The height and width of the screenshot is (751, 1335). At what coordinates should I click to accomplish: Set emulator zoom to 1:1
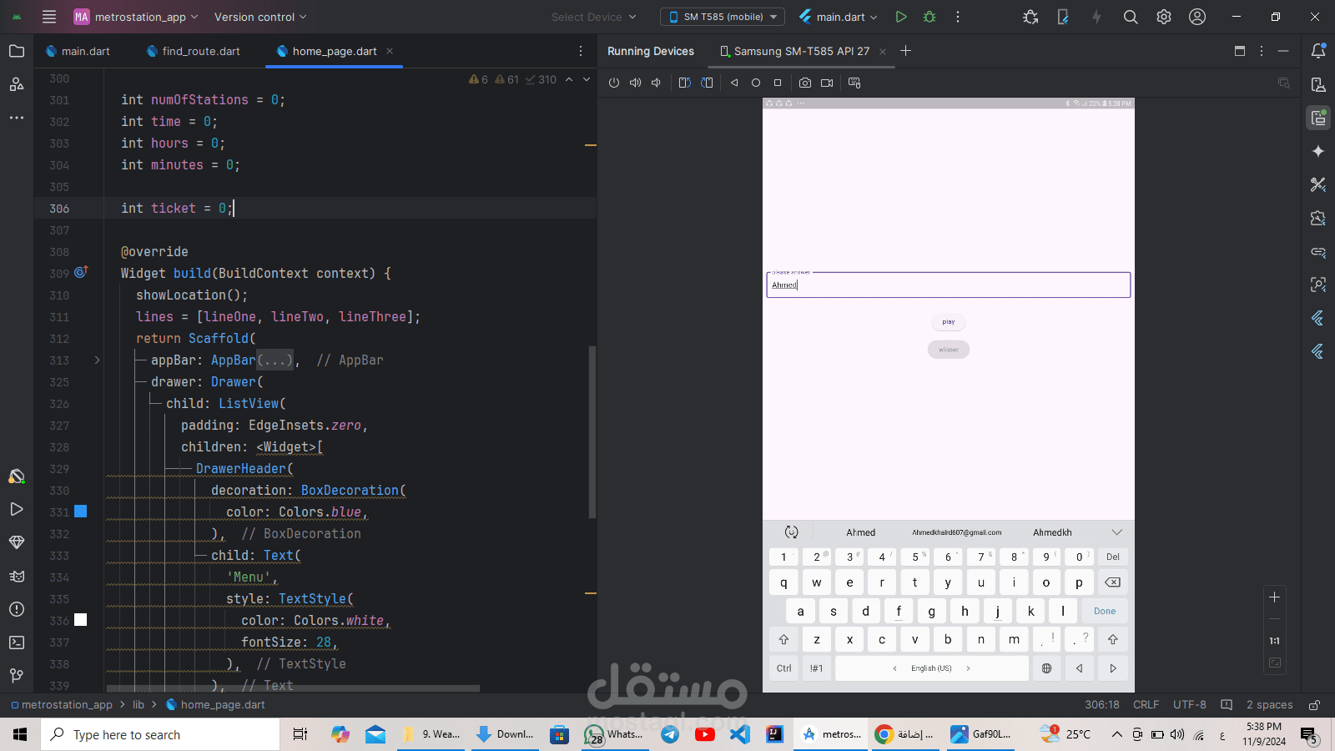tap(1274, 641)
